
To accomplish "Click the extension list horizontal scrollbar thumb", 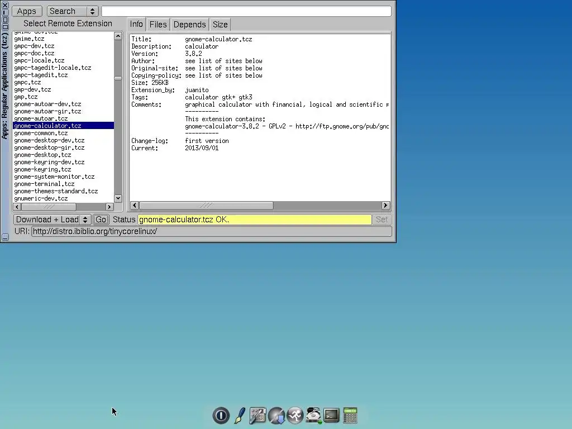I will click(49, 207).
